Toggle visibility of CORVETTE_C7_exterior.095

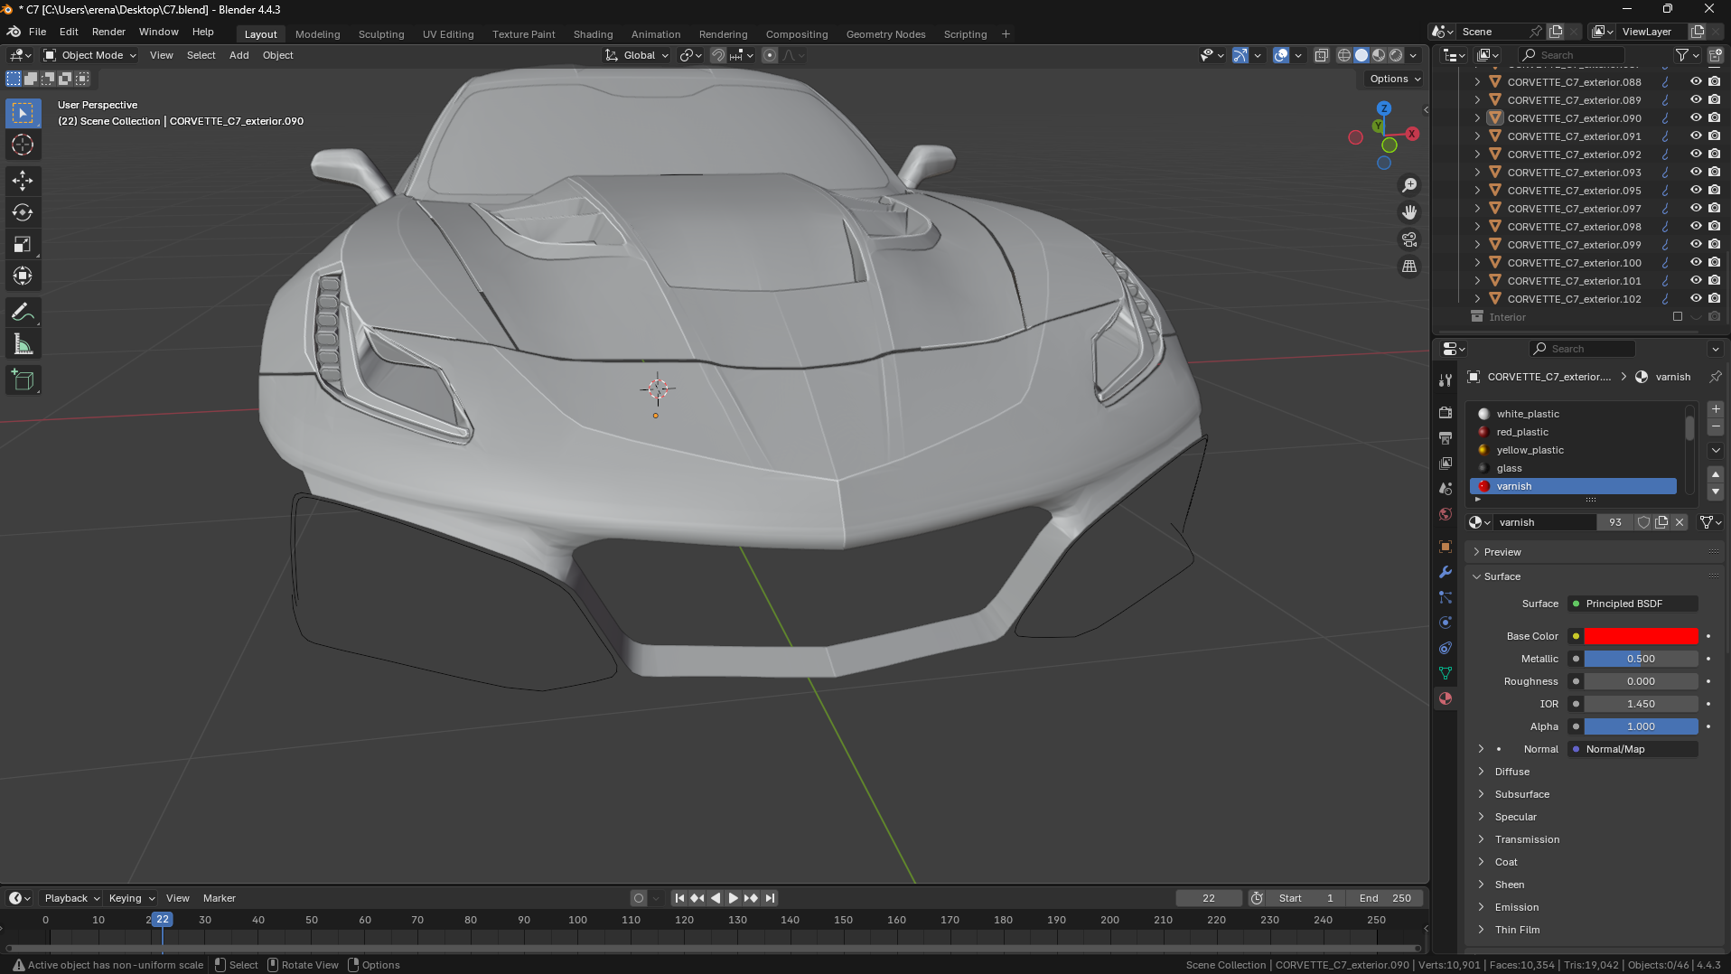click(1696, 190)
